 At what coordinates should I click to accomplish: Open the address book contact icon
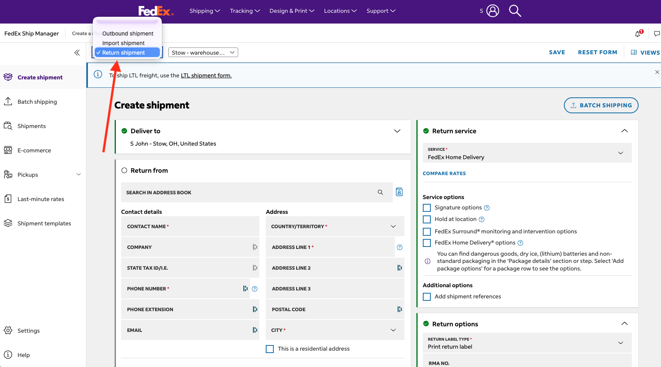coord(399,192)
